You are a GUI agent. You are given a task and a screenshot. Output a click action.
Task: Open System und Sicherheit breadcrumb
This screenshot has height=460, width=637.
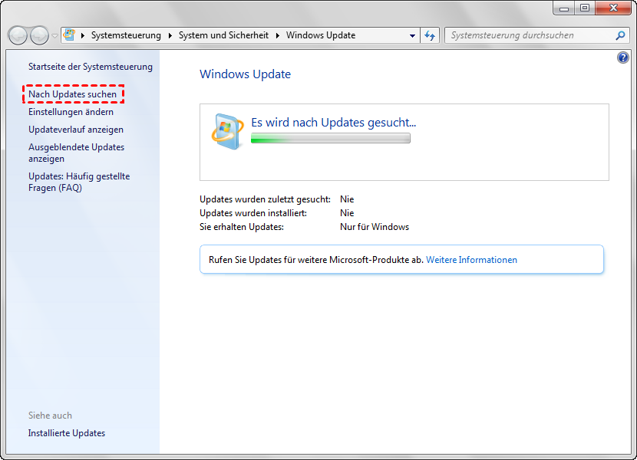[x=223, y=35]
